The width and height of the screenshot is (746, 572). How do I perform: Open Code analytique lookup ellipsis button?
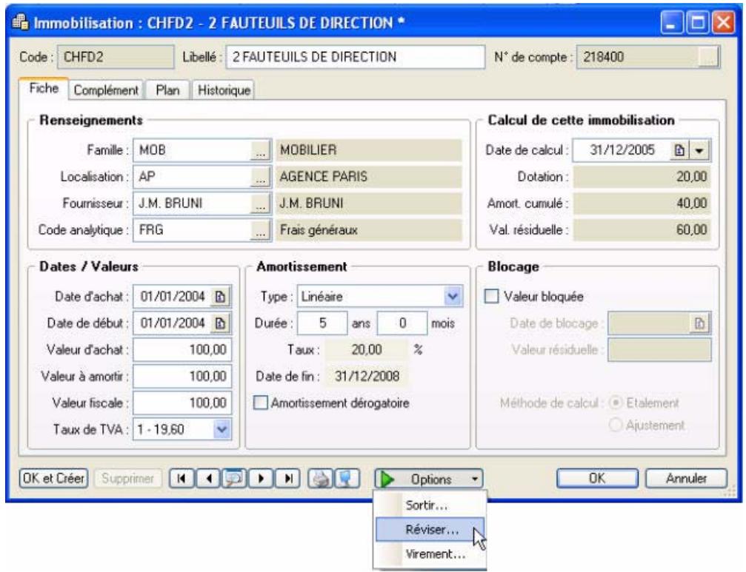click(x=261, y=230)
